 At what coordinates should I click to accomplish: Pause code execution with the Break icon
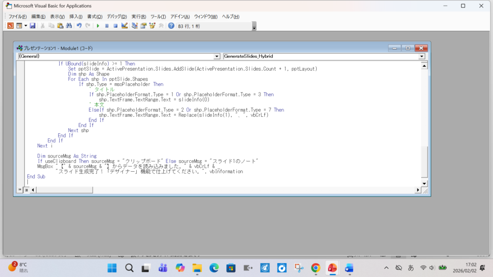(107, 26)
